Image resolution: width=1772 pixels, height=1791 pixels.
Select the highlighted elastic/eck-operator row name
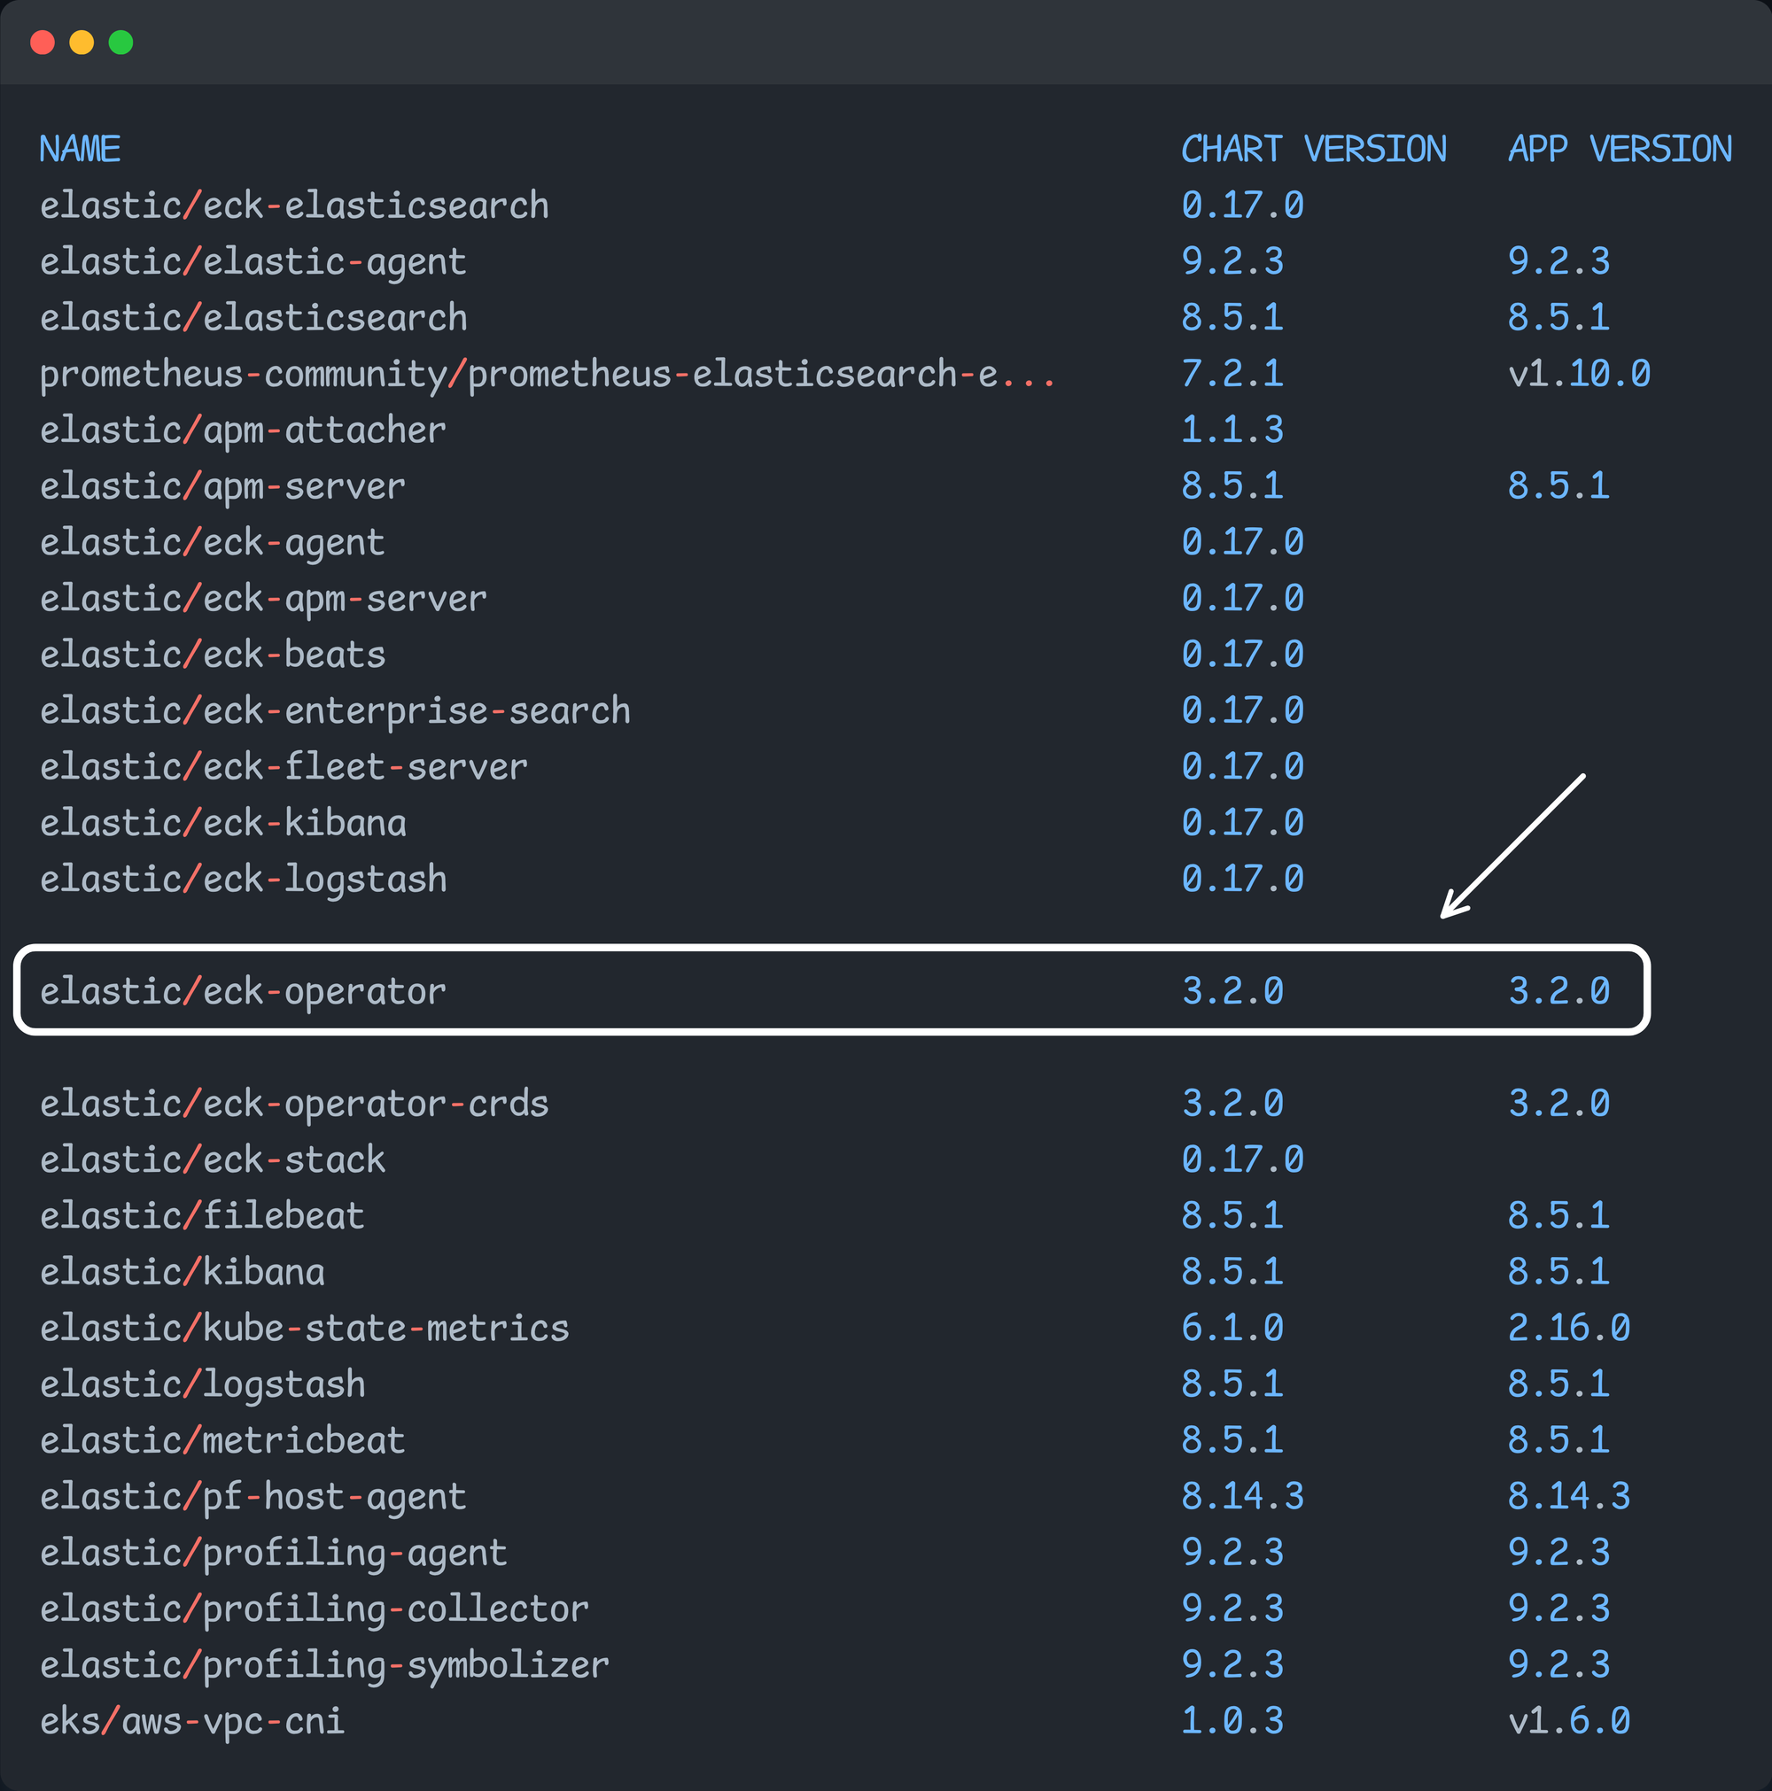[x=243, y=992]
